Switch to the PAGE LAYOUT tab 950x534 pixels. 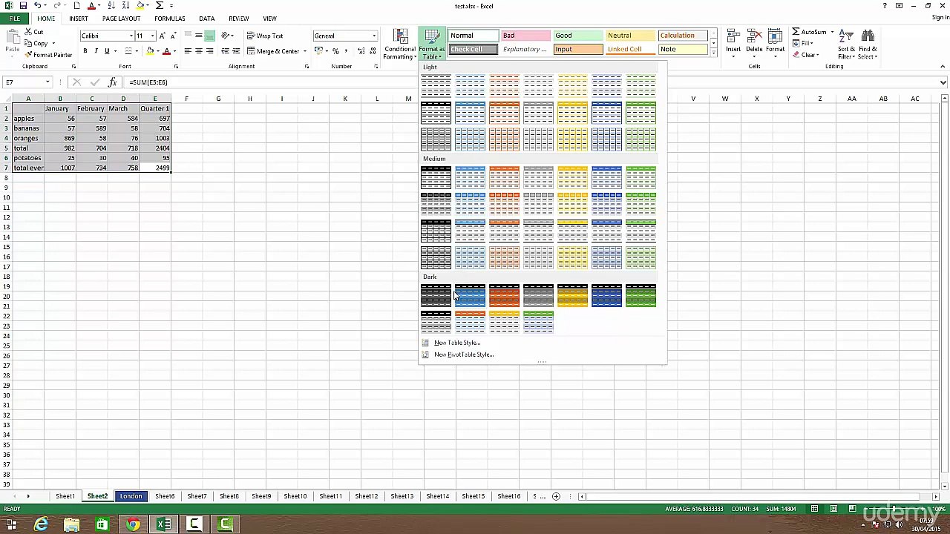pyautogui.click(x=121, y=19)
